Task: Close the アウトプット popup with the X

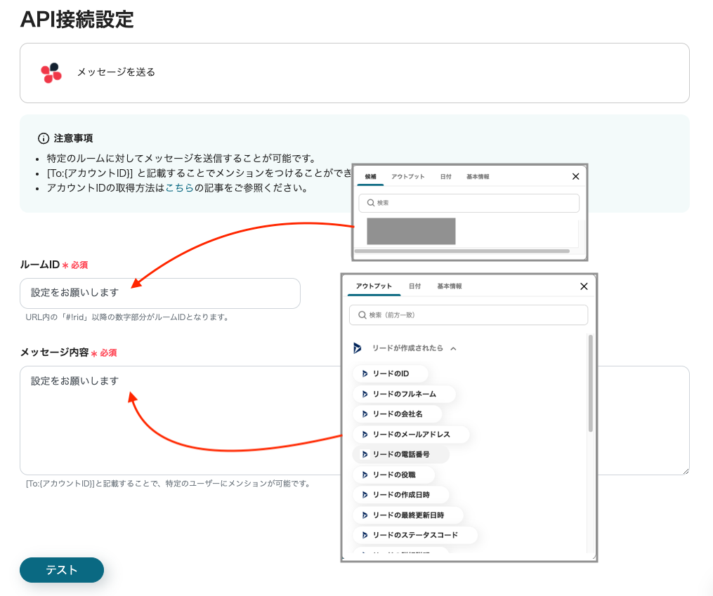Action: 584,286
